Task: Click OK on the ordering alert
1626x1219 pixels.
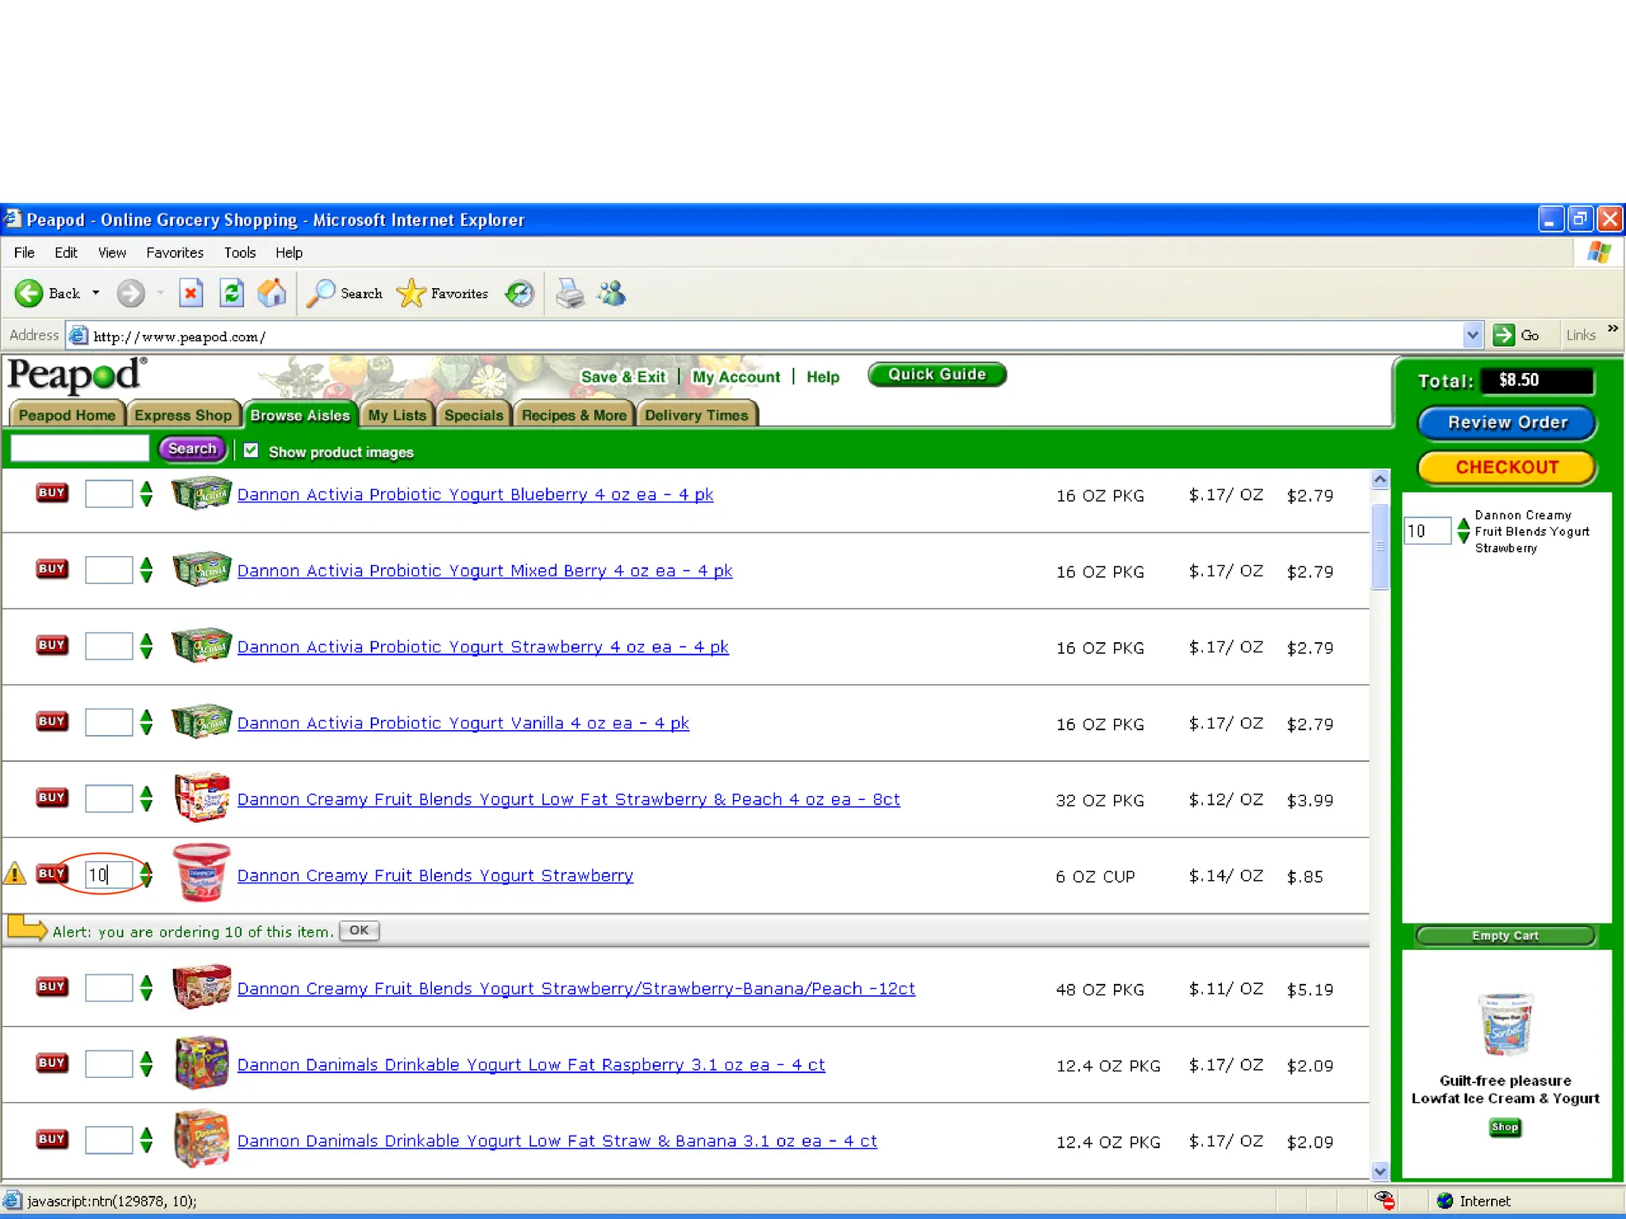Action: tap(359, 930)
